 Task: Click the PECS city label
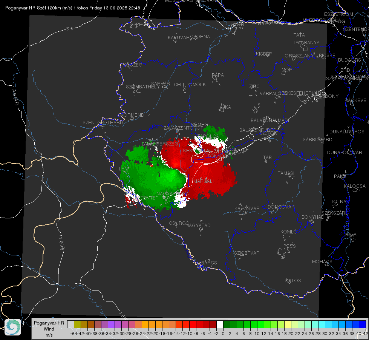pyautogui.click(x=289, y=246)
